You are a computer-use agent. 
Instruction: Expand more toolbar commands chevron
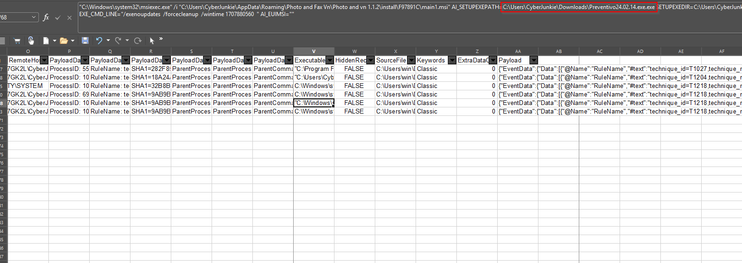[x=161, y=39]
